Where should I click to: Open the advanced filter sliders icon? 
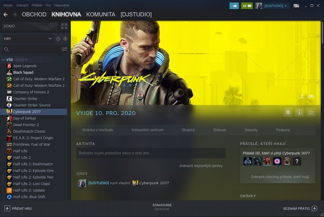(64, 49)
